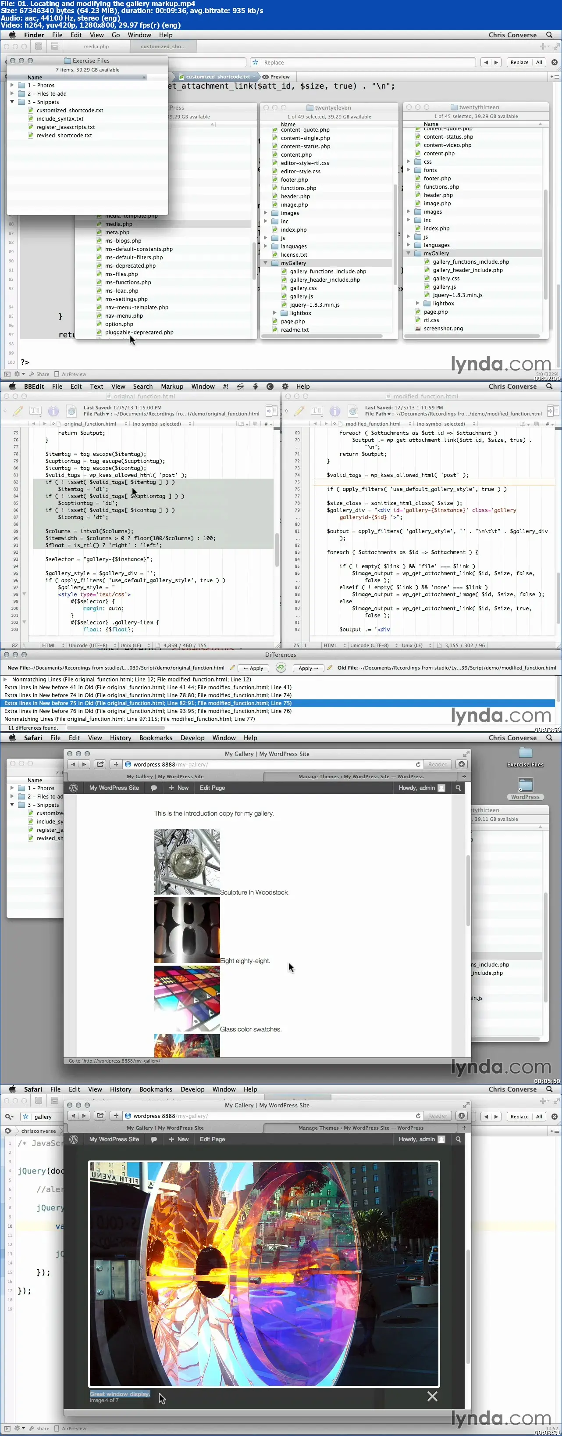Expand lightbox folder in twentyeleven window
The width and height of the screenshot is (562, 1436).
pos(274,313)
